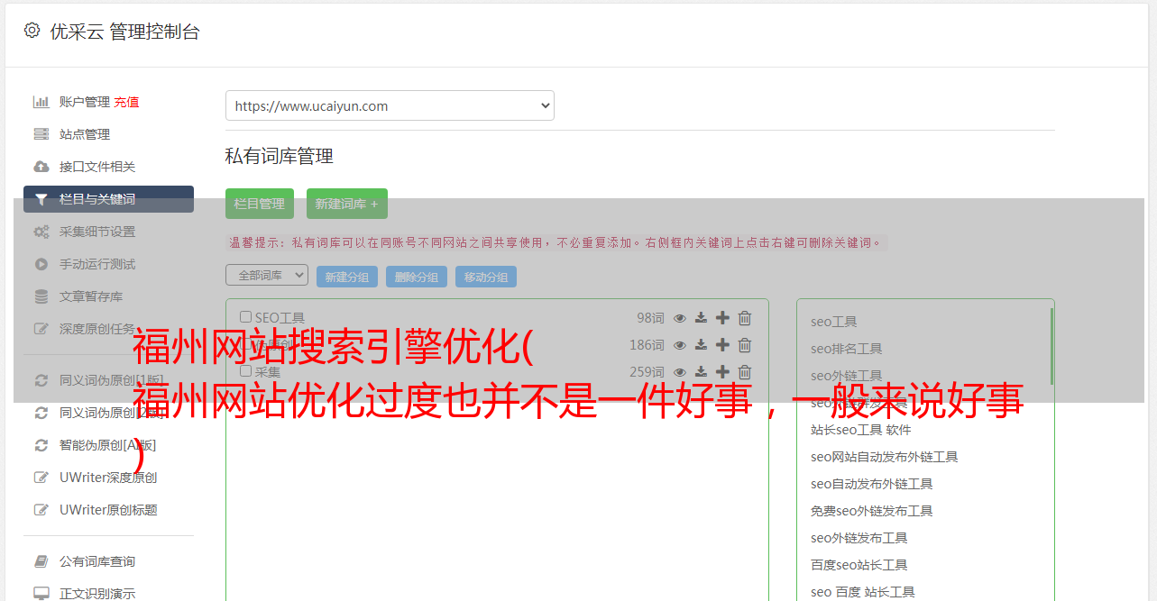Add keywords to the SEO工具 library
Viewport: 1157px width, 601px height.
click(722, 318)
